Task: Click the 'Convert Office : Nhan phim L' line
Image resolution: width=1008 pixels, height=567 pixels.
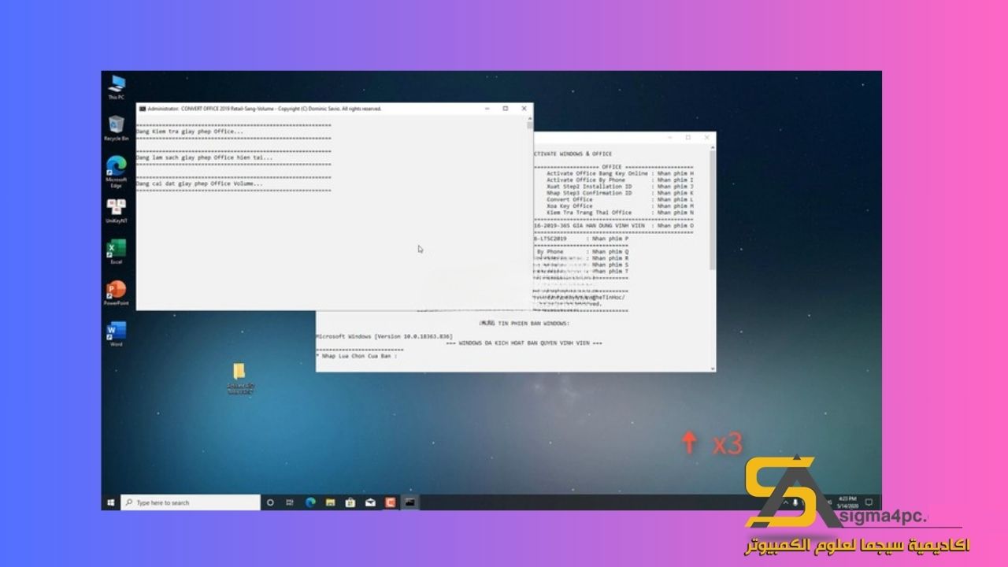Action: (620, 199)
